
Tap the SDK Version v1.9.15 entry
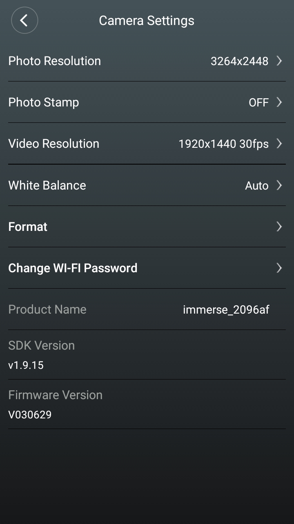147,355
